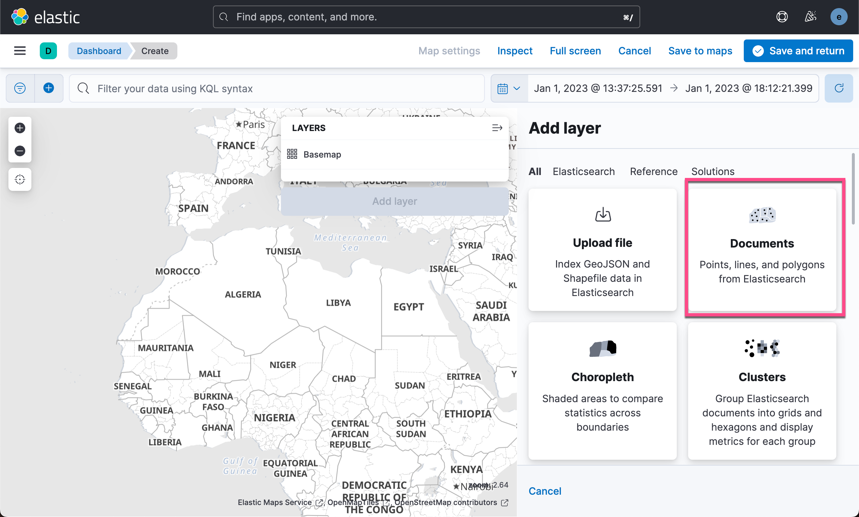Click Save and return button
The height and width of the screenshot is (517, 859).
(798, 51)
